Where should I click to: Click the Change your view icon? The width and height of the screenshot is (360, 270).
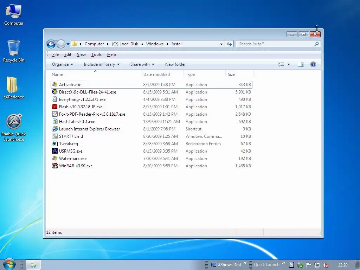(281, 64)
